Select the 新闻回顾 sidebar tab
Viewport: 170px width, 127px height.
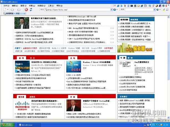[124, 20]
